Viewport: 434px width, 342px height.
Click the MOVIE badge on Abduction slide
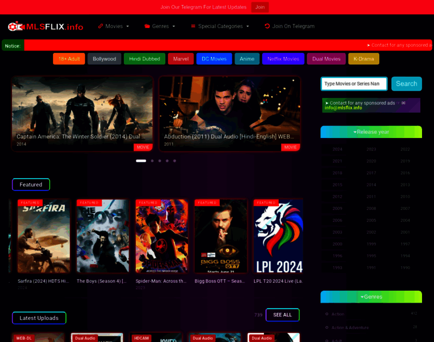(x=290, y=147)
